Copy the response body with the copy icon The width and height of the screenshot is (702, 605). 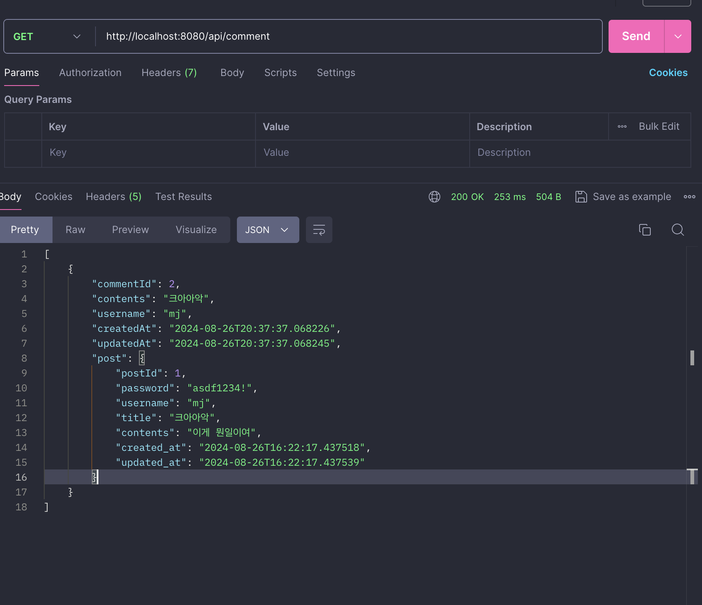pyautogui.click(x=645, y=230)
